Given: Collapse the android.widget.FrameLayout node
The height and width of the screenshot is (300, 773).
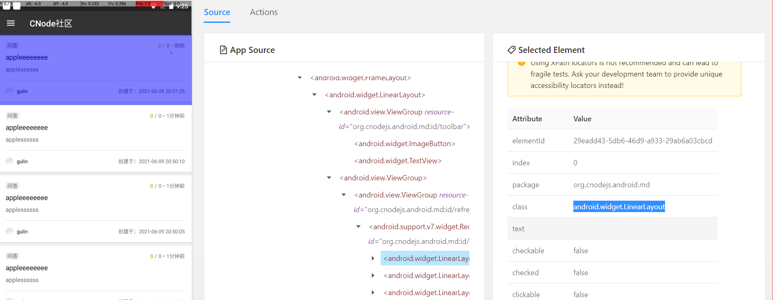Looking at the screenshot, I should 300,78.
